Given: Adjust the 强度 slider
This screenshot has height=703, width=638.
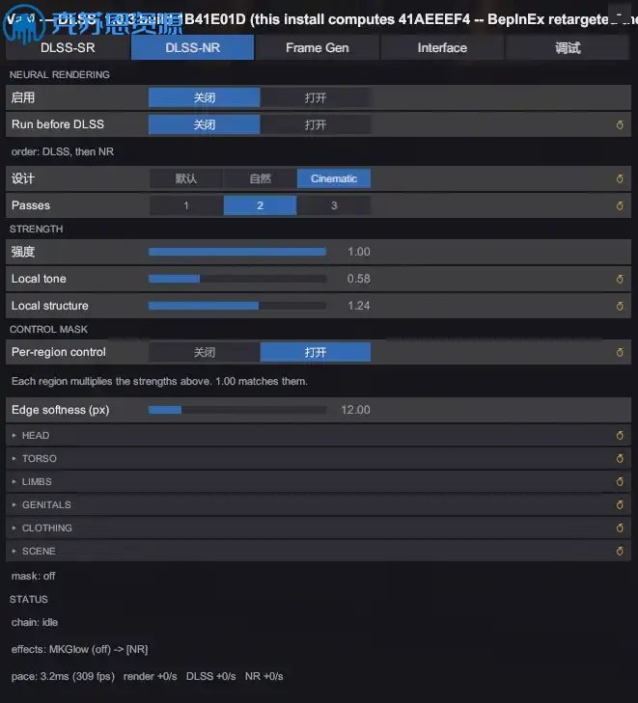Looking at the screenshot, I should [237, 252].
